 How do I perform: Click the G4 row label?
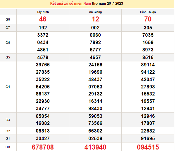tap(8, 87)
